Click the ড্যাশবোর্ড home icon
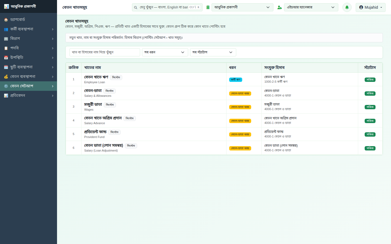This screenshot has width=391, height=244. tap(6, 20)
